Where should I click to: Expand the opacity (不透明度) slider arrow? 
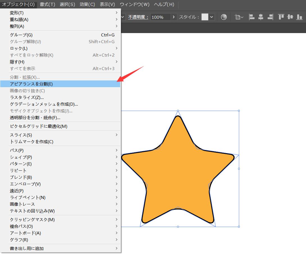coord(173,17)
